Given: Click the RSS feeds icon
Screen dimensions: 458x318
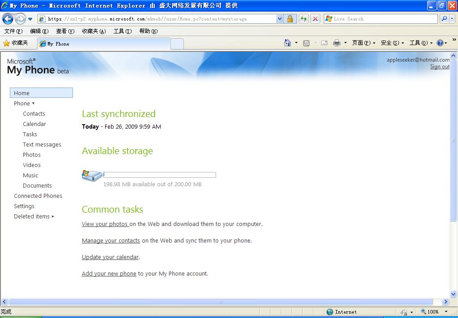Looking at the screenshot, I should coord(306,43).
